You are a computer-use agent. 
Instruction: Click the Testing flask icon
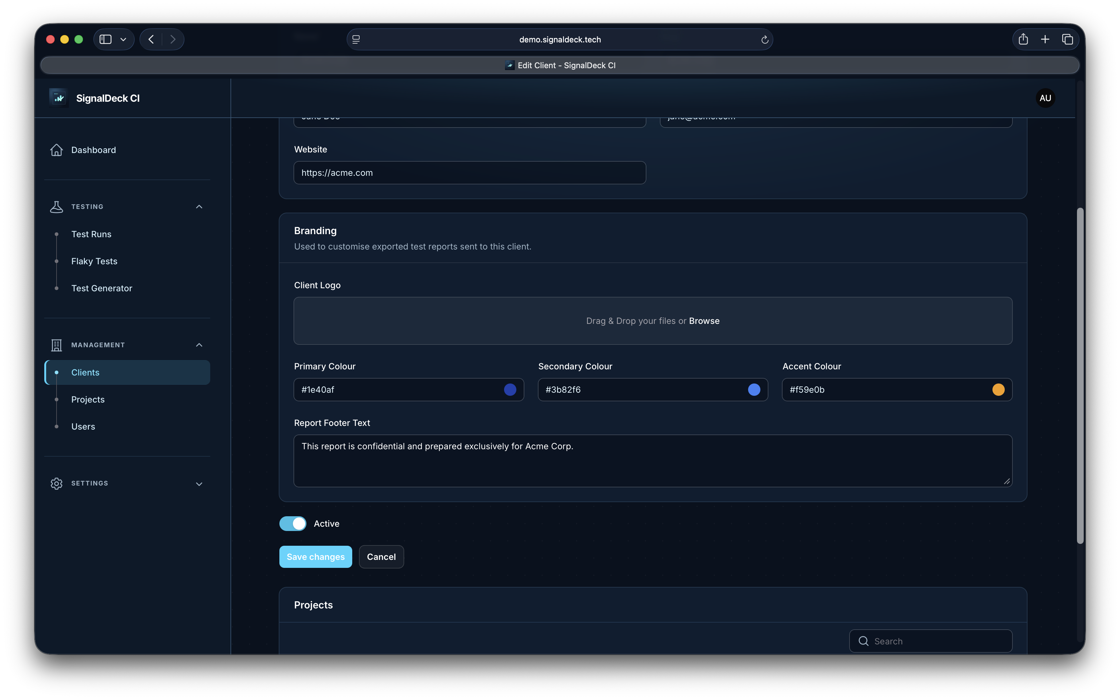[x=57, y=206]
